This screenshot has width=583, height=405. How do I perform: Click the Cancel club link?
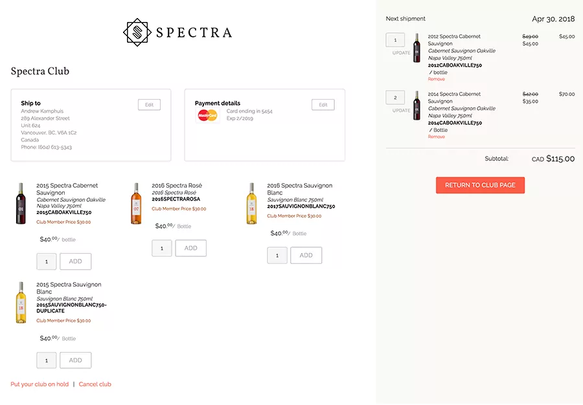pos(95,384)
